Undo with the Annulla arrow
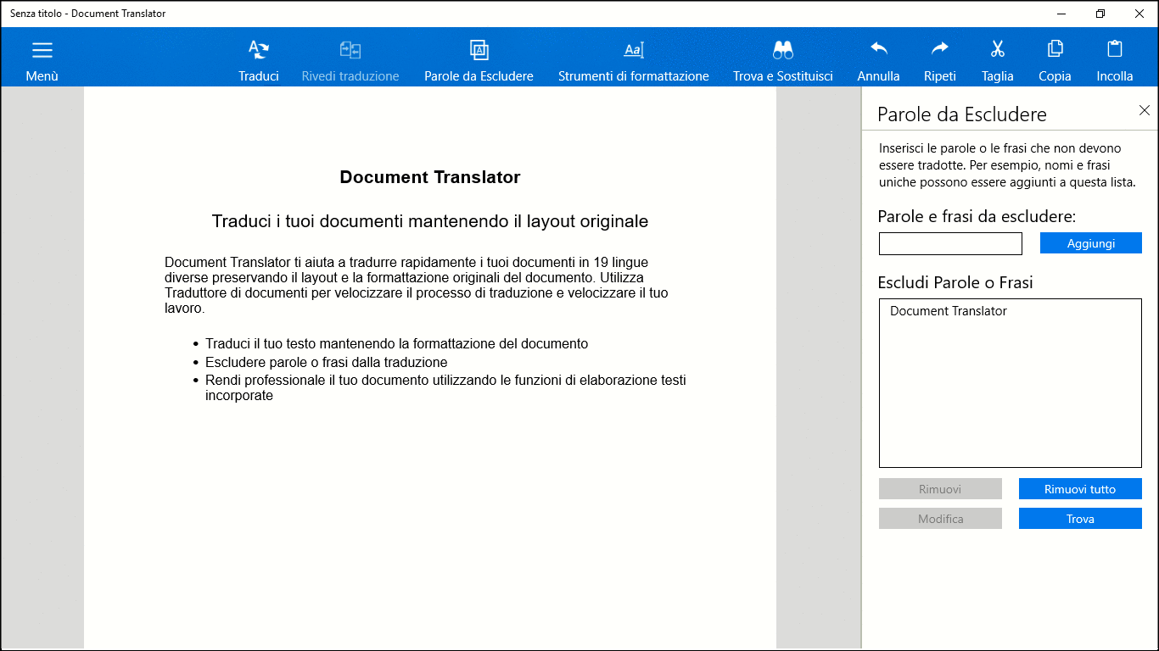The height and width of the screenshot is (651, 1159). 878,51
